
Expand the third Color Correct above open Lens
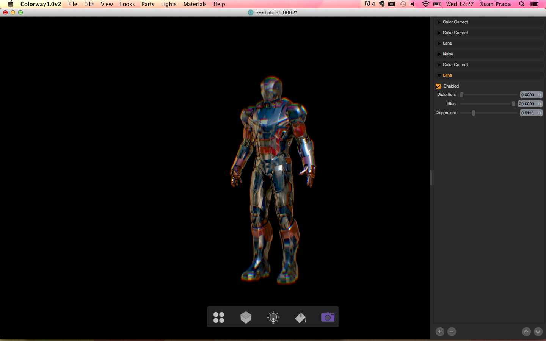(439, 65)
